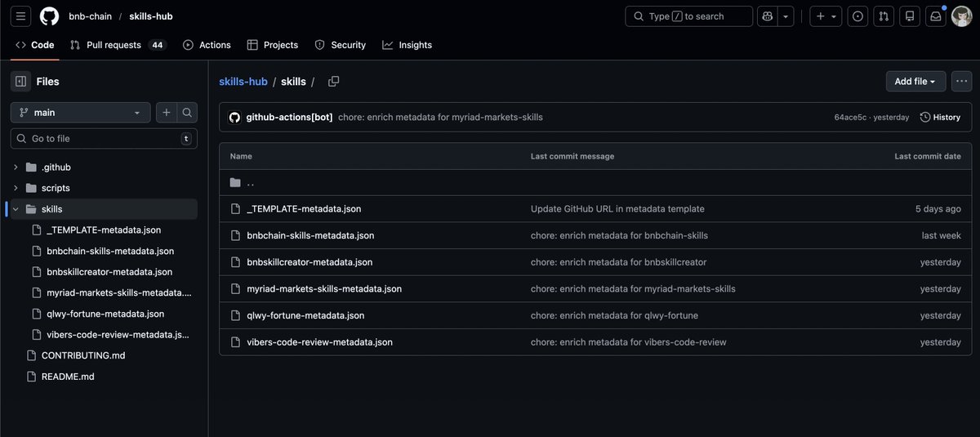Image resolution: width=980 pixels, height=437 pixels.
Task: Open the notifications inbox
Action: click(x=936, y=16)
